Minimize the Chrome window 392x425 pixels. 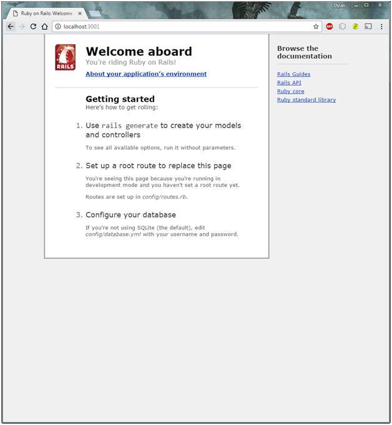pos(356,6)
